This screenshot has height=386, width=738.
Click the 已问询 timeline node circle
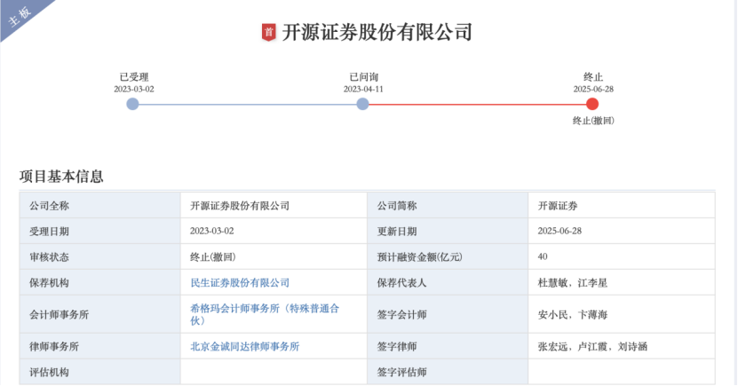(x=362, y=104)
